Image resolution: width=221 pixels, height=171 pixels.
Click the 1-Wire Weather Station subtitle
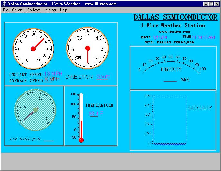click(x=173, y=25)
